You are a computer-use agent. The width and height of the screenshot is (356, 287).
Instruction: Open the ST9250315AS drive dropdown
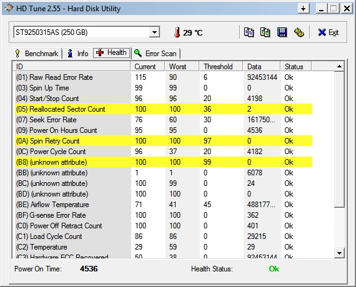[x=154, y=32]
